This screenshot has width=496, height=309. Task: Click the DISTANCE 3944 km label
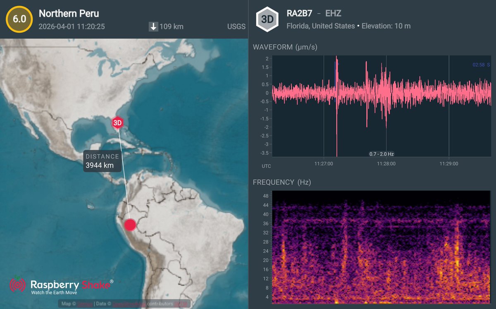(x=103, y=161)
